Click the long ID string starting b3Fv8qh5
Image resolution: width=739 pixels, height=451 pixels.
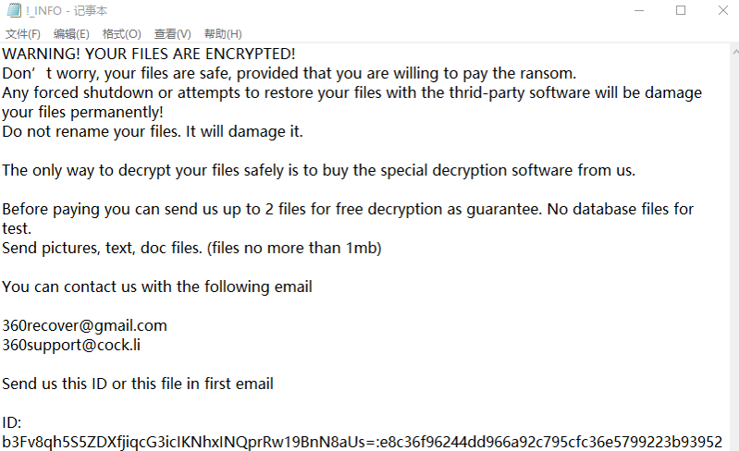(x=362, y=442)
